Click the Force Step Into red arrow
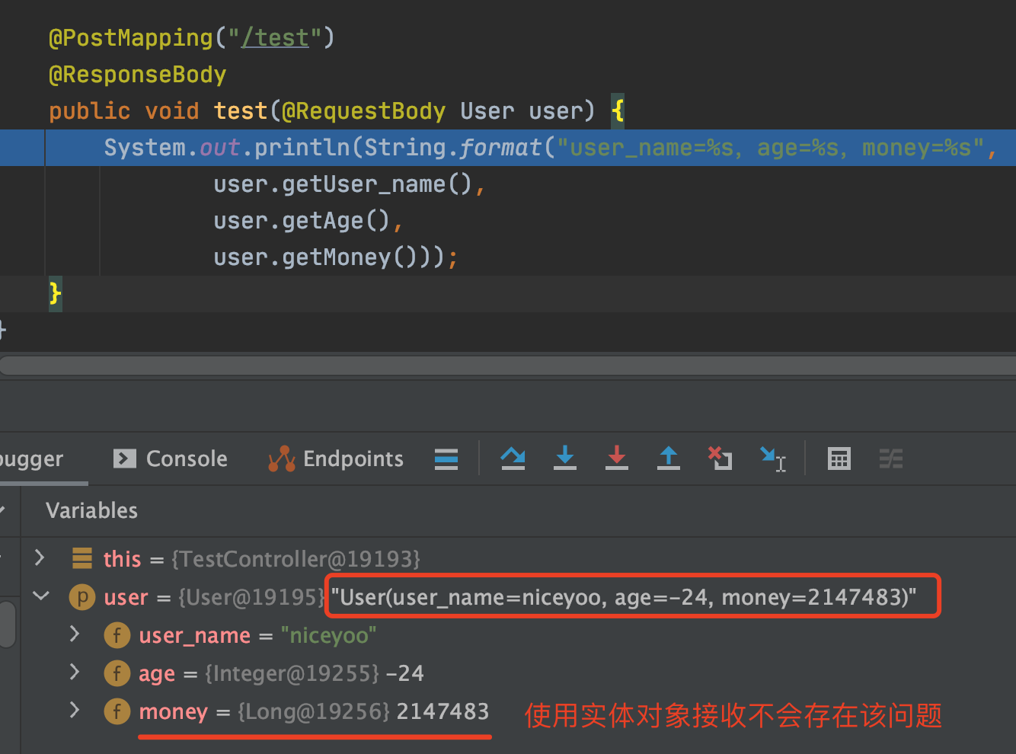1016x754 pixels. [617, 458]
